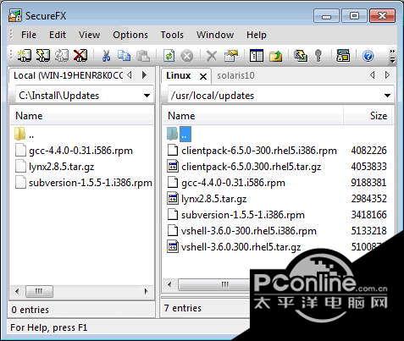Select remote clientpack-6.5.0.300.rhel5.tar.gz

point(244,167)
